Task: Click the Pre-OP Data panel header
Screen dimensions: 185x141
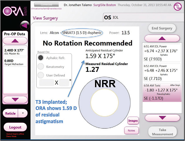Action: click(15, 34)
